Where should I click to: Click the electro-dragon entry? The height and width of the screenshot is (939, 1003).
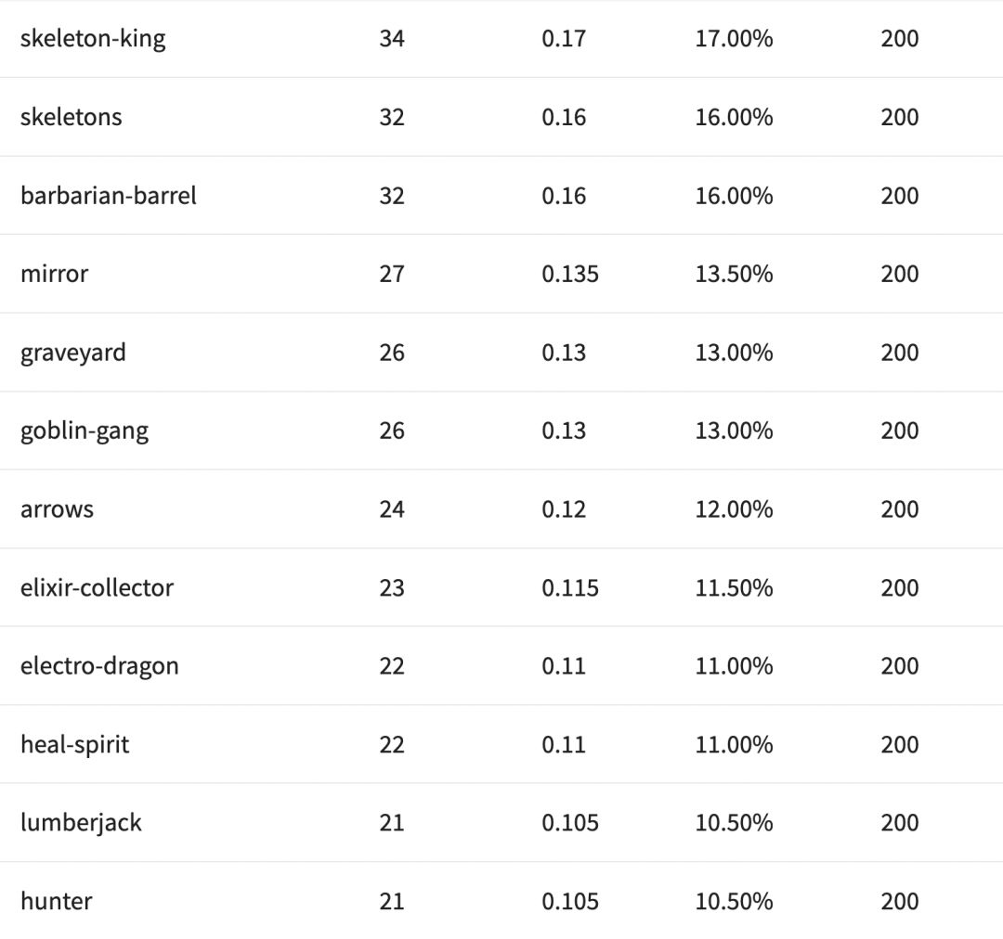tap(99, 666)
